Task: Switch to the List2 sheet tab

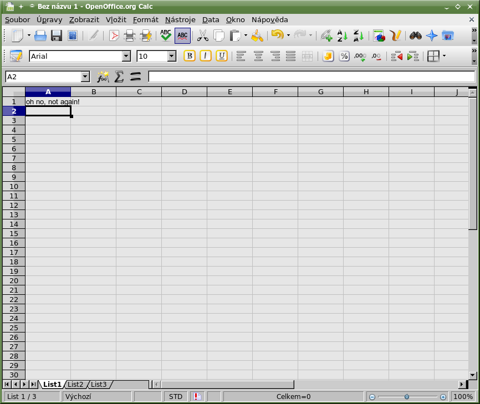Action: 75,385
